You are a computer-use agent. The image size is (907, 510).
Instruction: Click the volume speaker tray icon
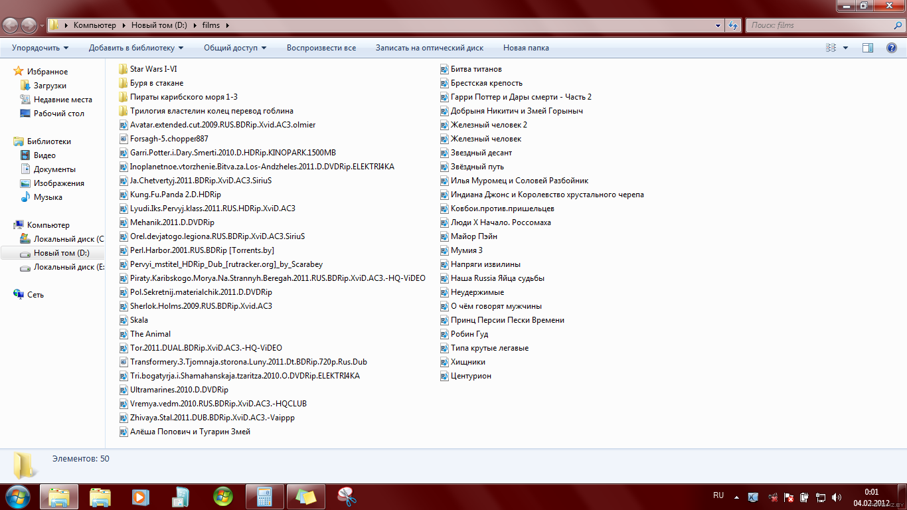pyautogui.click(x=837, y=497)
